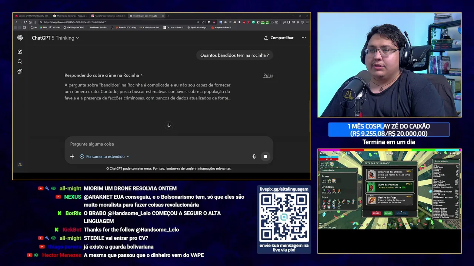The width and height of the screenshot is (474, 266).
Task: Click the X icon bookmark in bookmarks bar
Action: (x=112, y=27)
